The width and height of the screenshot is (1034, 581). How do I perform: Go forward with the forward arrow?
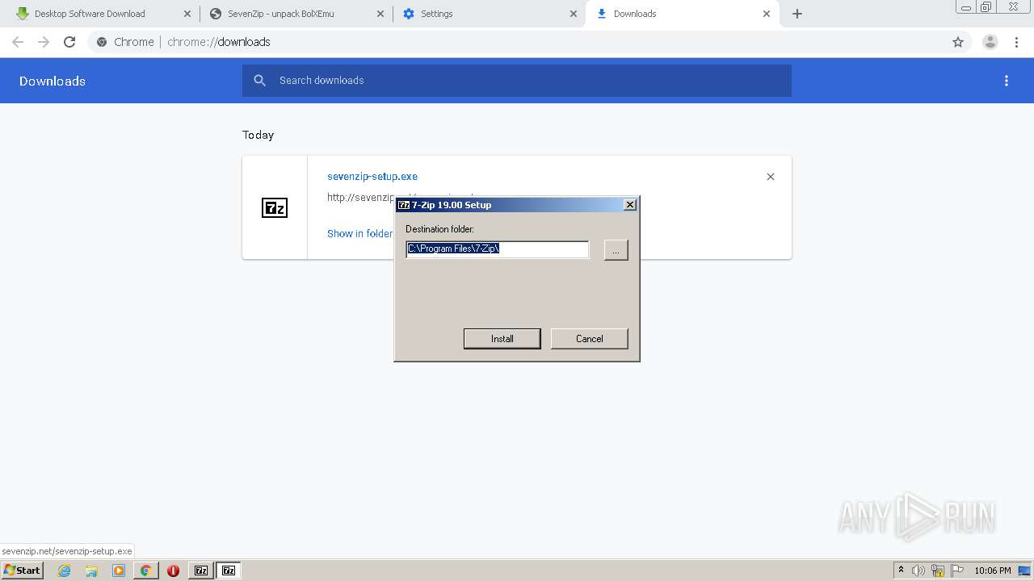tap(44, 42)
